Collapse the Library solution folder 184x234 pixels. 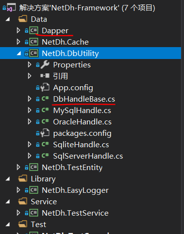7,179
